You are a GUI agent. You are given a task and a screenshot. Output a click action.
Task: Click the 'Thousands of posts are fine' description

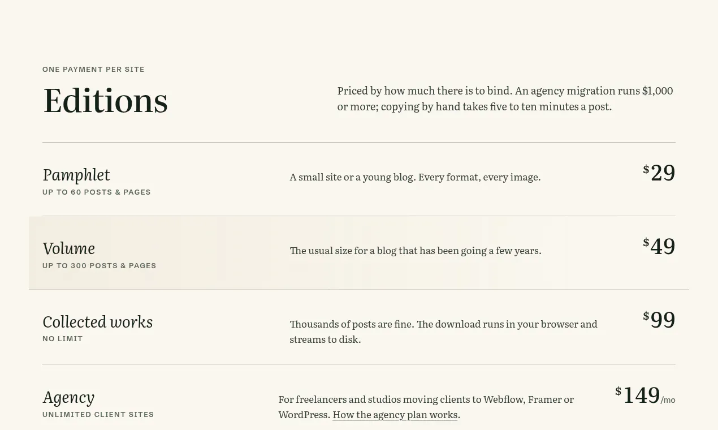pyautogui.click(x=444, y=332)
